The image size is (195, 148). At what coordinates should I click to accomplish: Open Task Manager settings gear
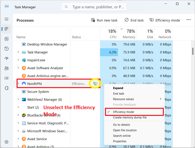tap(7, 142)
